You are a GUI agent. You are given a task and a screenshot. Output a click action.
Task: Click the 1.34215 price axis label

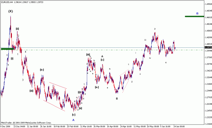pyautogui.click(x=209, y=71)
